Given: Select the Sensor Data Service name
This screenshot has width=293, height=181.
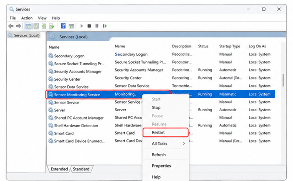Looking at the screenshot, I should tap(71, 87).
